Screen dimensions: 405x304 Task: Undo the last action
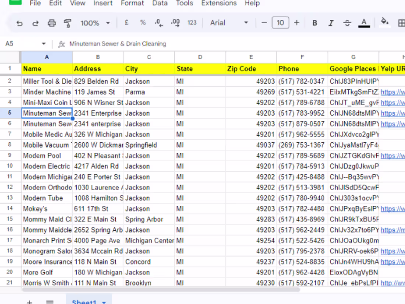[x=19, y=22]
